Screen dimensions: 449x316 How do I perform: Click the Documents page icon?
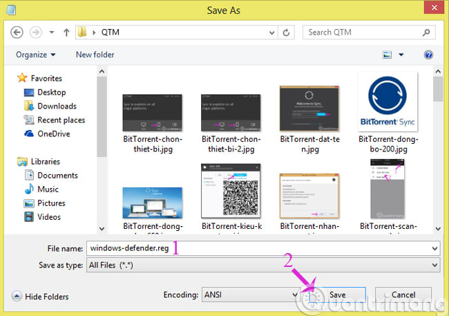coord(29,175)
